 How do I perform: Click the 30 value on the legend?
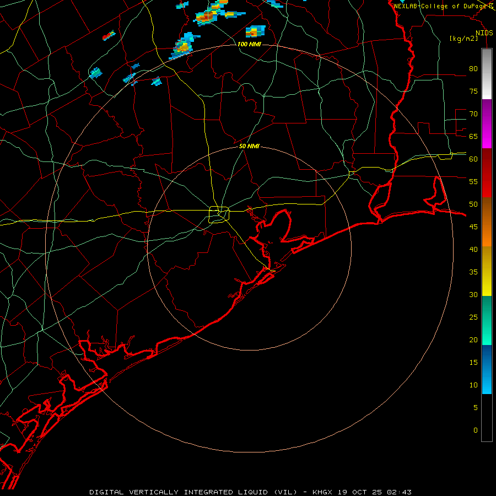point(473,294)
